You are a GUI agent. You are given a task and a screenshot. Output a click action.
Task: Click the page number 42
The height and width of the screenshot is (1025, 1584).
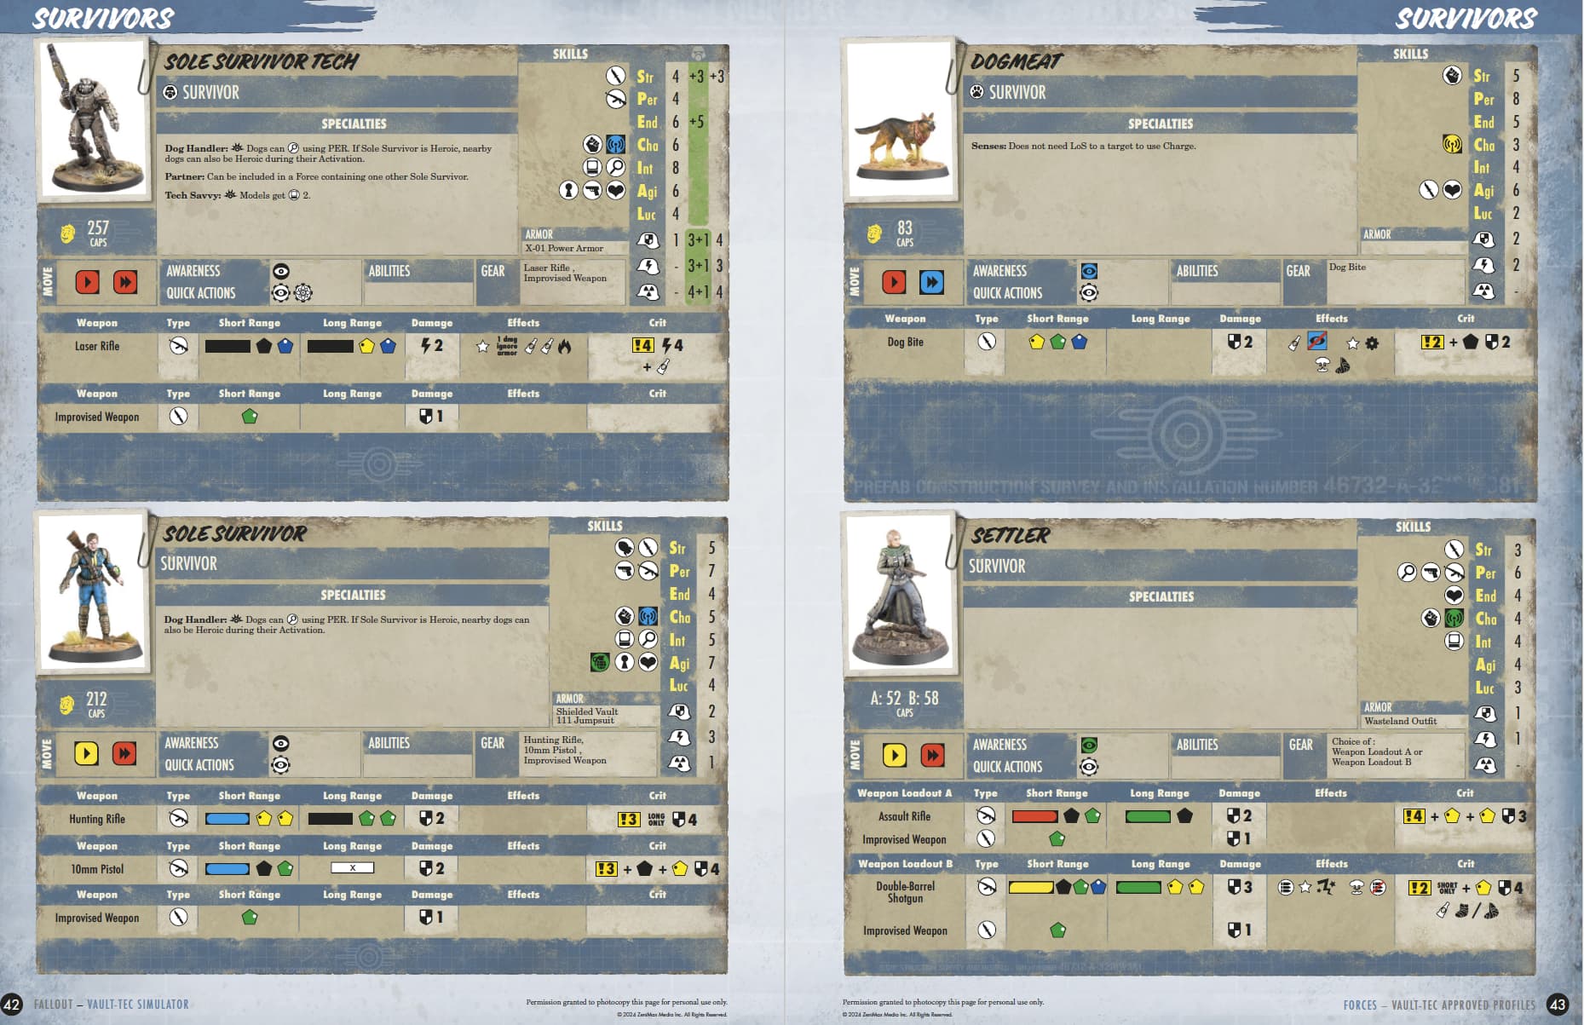click(12, 1005)
